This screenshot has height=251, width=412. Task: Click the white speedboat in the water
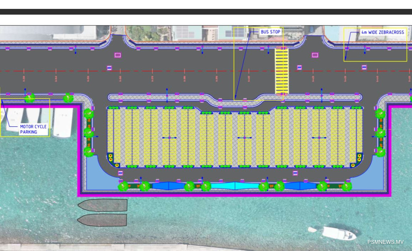pos(337,233)
